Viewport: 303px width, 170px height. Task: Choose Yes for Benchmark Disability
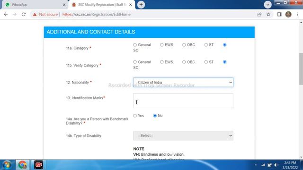(x=135, y=116)
